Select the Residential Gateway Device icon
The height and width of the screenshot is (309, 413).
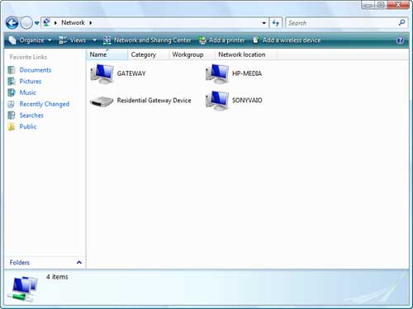click(x=102, y=101)
